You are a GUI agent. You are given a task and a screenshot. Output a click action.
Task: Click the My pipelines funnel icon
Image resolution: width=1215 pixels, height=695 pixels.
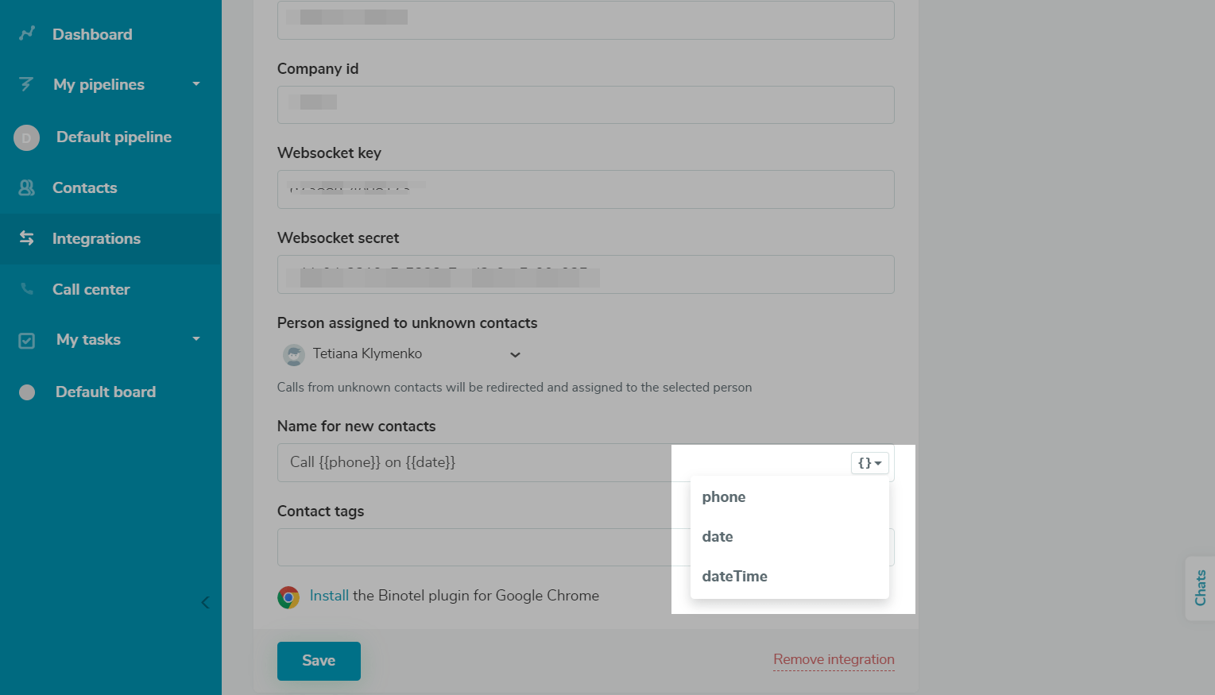click(26, 84)
